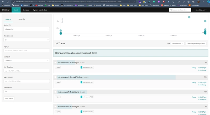Image resolution: width=210 pixels, height=115 pixels.
Task: Select the JSON File tab
Action: tap(22, 19)
